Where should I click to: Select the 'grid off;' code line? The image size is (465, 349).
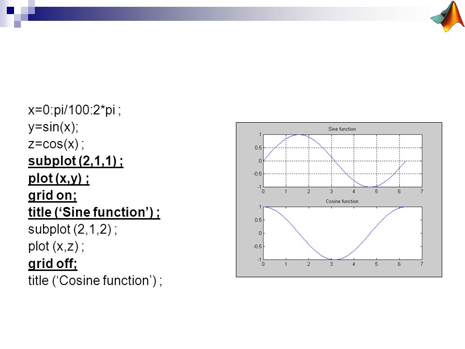tap(53, 264)
